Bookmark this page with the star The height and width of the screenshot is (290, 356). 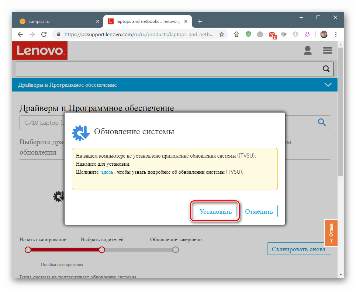tap(222, 34)
